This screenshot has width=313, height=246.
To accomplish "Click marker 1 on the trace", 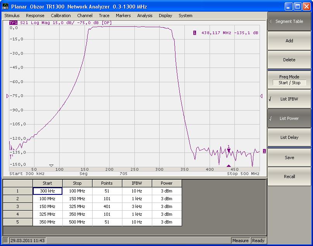I will [229, 150].
